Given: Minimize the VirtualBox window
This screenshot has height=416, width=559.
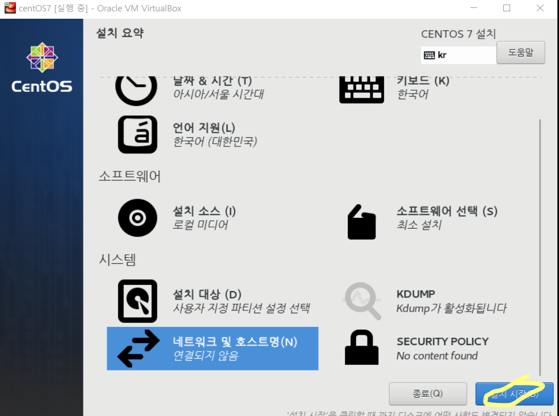Looking at the screenshot, I should pyautogui.click(x=474, y=8).
